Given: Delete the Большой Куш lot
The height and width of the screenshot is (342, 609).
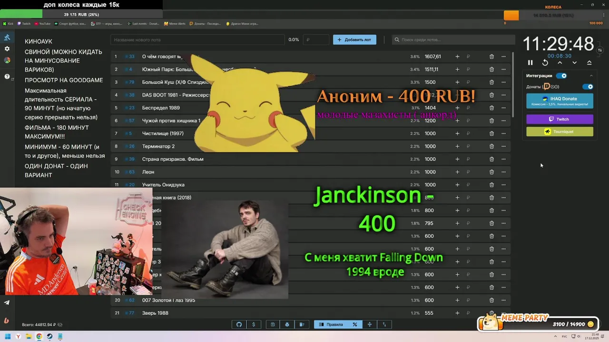Looking at the screenshot, I should [491, 82].
